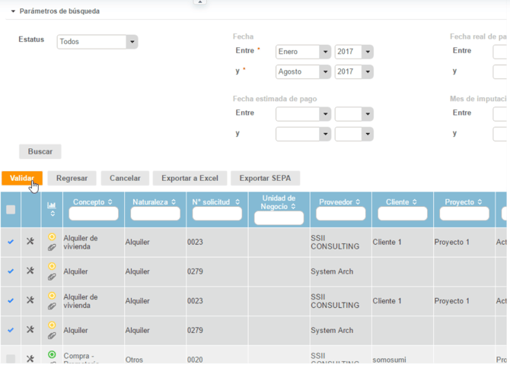Sort by Concepto column arrows
510x368 pixels.
(x=110, y=202)
